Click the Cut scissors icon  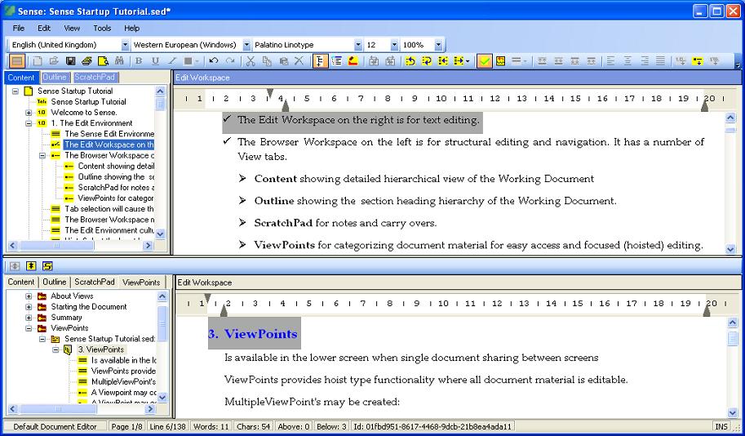(251, 61)
